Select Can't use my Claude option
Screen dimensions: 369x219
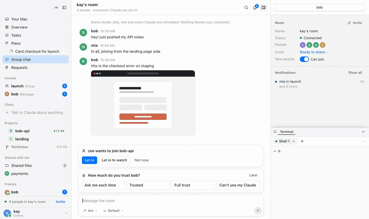click(x=238, y=185)
